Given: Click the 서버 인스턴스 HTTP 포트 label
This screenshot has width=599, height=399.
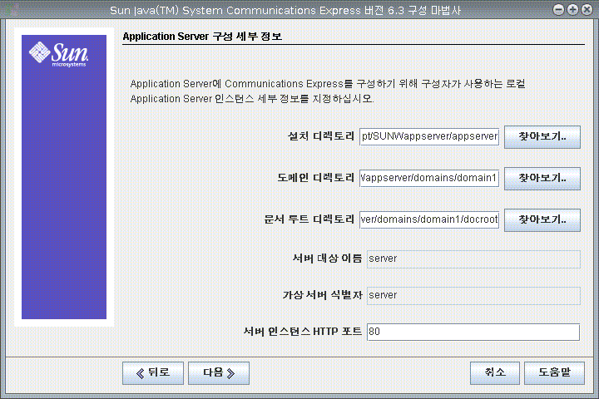Looking at the screenshot, I should pyautogui.click(x=303, y=332).
